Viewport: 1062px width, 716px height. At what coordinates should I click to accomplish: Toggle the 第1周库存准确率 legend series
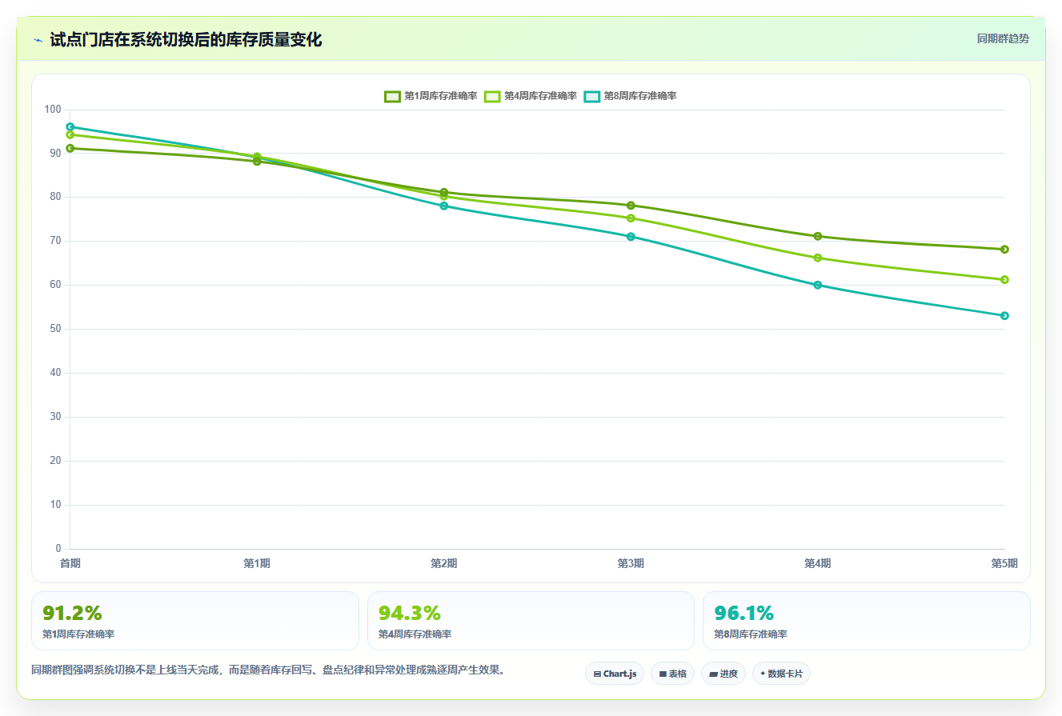(431, 96)
